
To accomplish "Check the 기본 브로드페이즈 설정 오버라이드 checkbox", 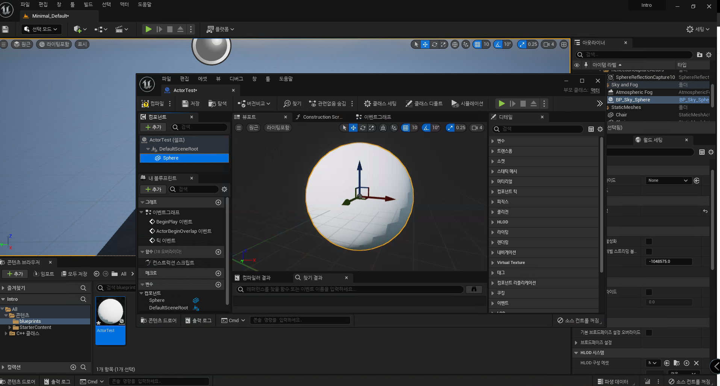I will 649,333.
